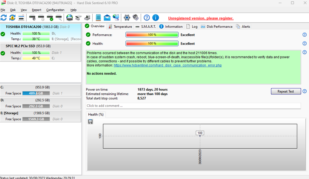Click the blue info circle toolbar icon

click(155, 17)
